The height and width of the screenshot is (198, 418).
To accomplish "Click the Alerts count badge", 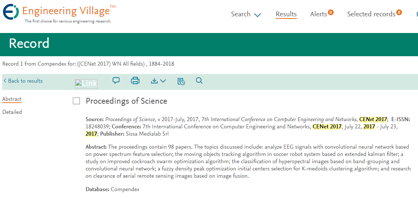I will 331,12.
